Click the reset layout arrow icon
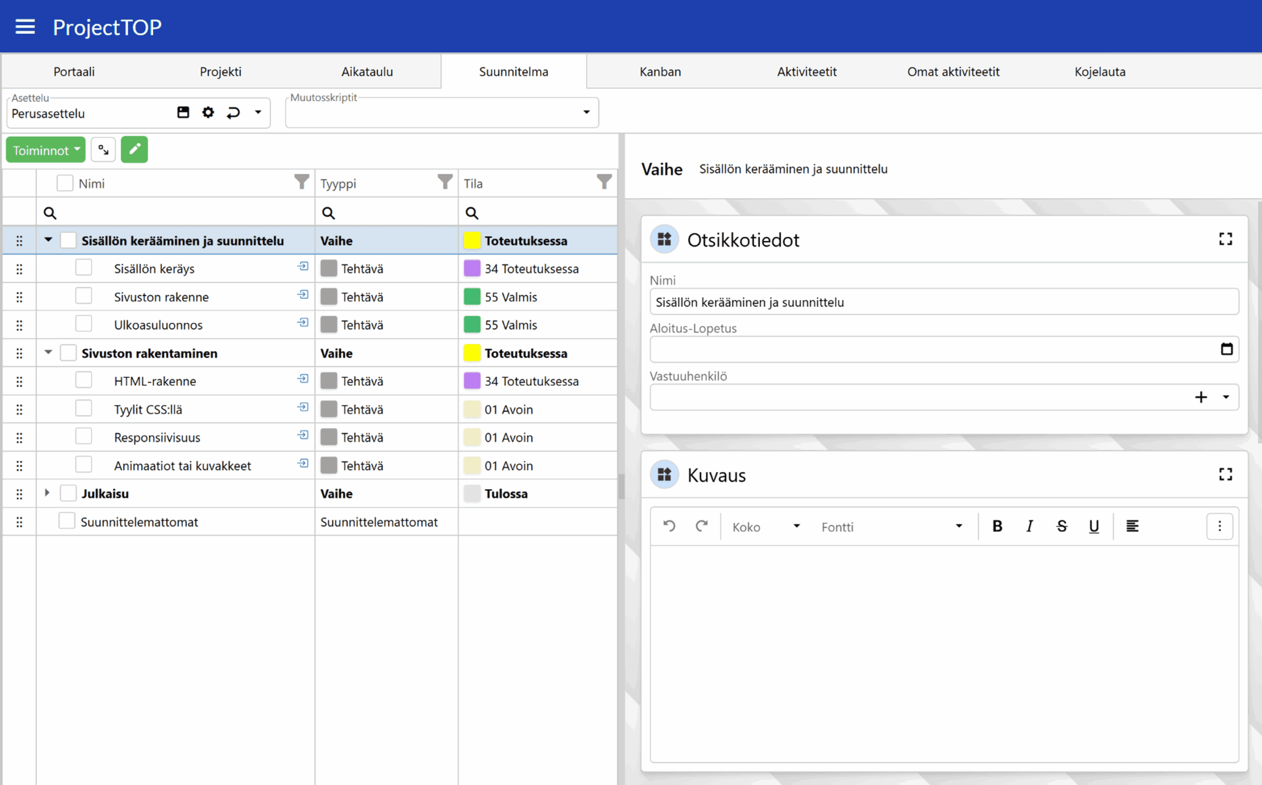Screen dimensions: 1262x785 pos(233,112)
